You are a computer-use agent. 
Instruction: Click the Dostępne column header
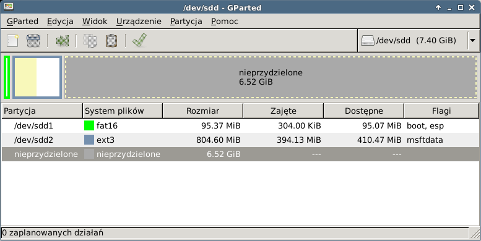(364, 111)
